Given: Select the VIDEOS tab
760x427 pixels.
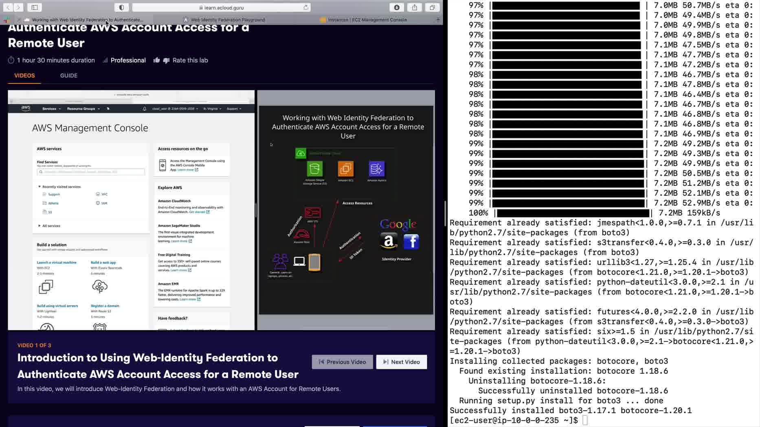Looking at the screenshot, I should click(24, 76).
